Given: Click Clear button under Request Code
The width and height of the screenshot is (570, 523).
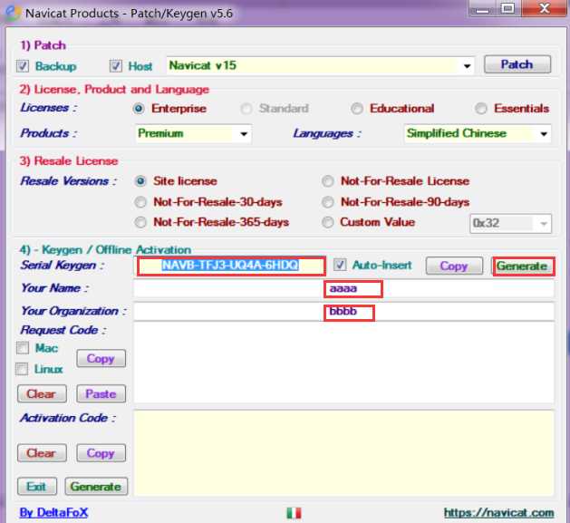Looking at the screenshot, I should 42,394.
